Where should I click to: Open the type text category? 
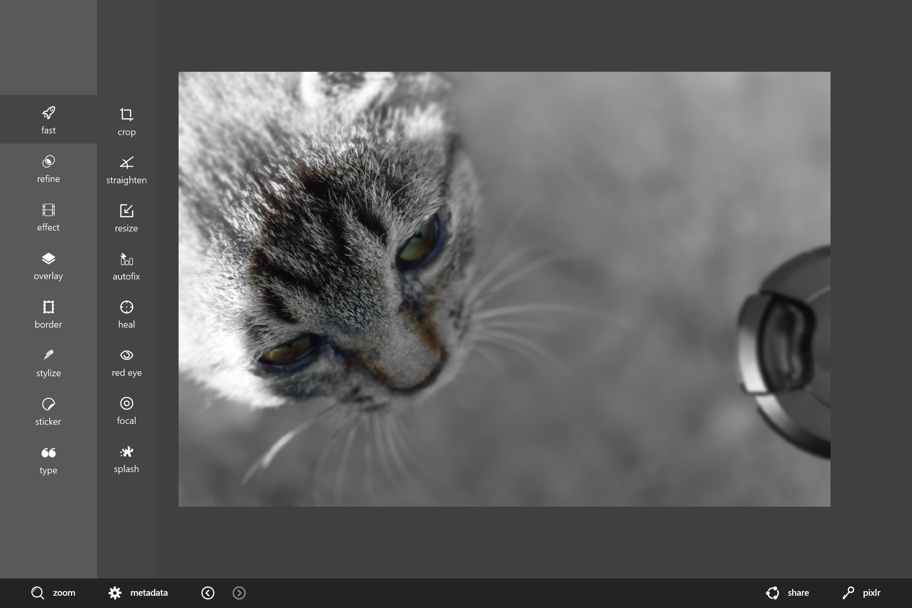(x=48, y=460)
